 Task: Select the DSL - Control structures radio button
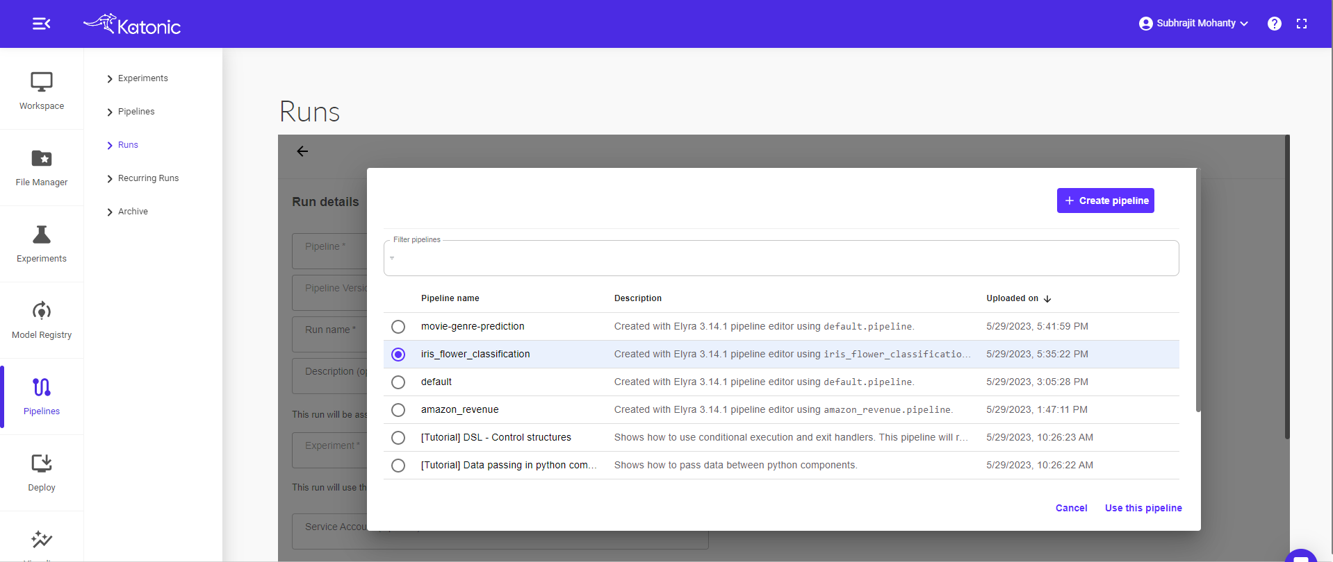[398, 438]
